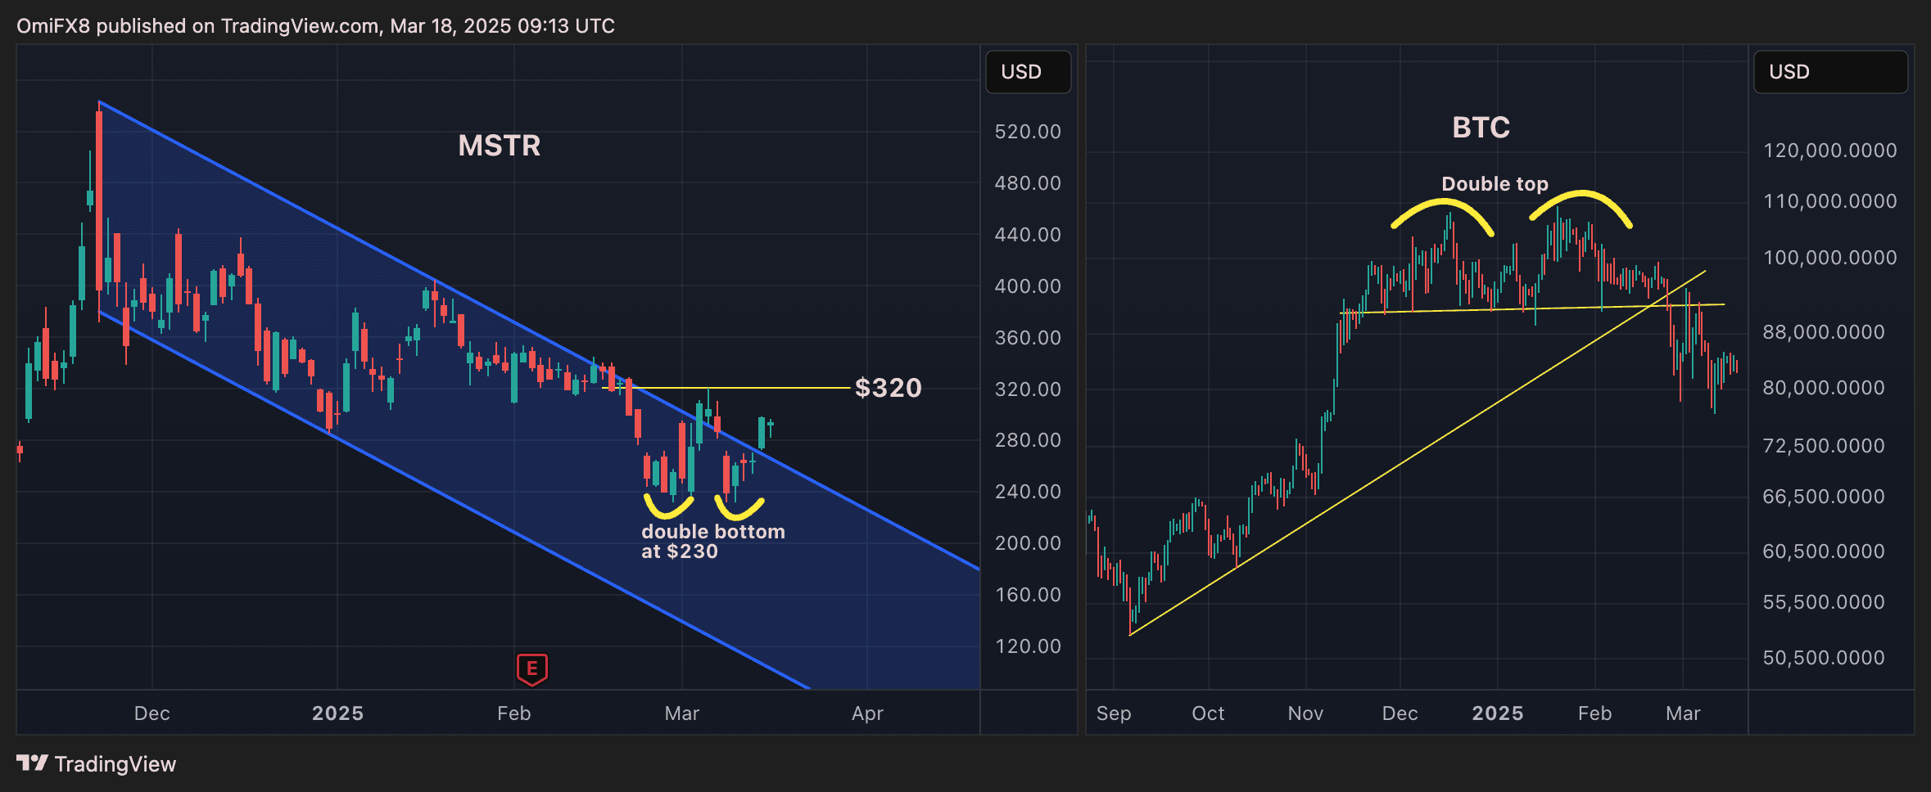
Task: Click the 200.00 price axis label
Action: click(x=1028, y=543)
